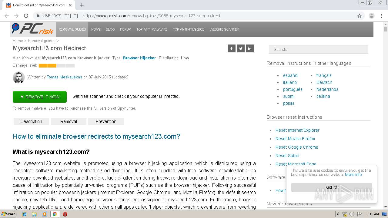Open the suomi removal instructions
The height and width of the screenshot is (218, 388).
[289, 96]
